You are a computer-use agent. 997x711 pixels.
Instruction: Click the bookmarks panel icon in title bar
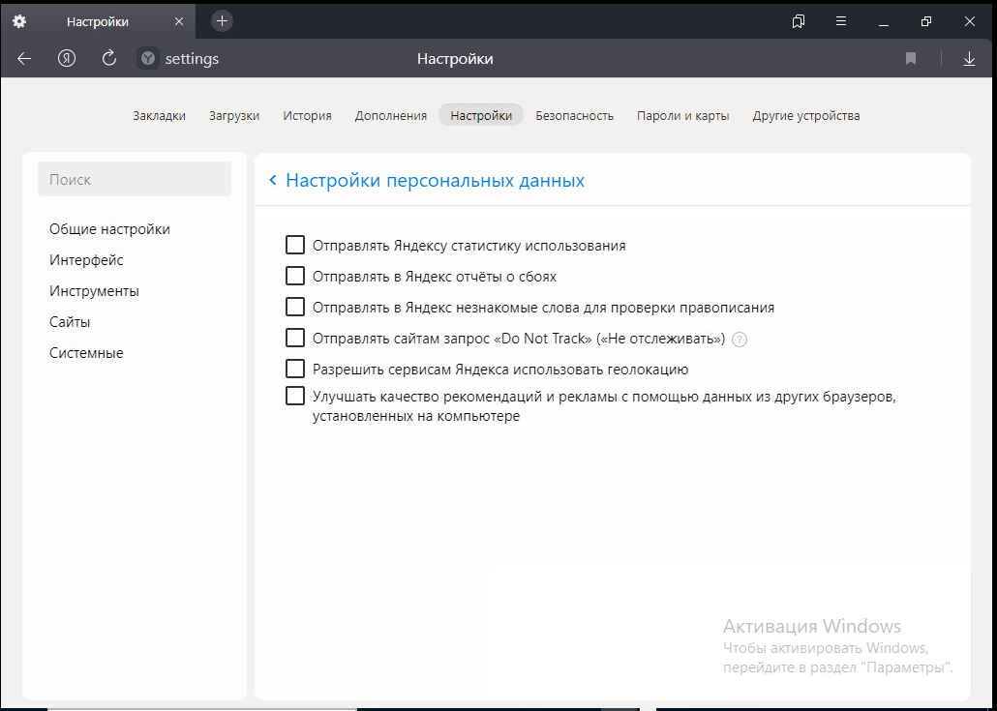[799, 21]
